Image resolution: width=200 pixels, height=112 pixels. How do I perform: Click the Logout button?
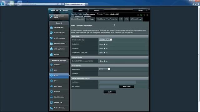point(80,10)
